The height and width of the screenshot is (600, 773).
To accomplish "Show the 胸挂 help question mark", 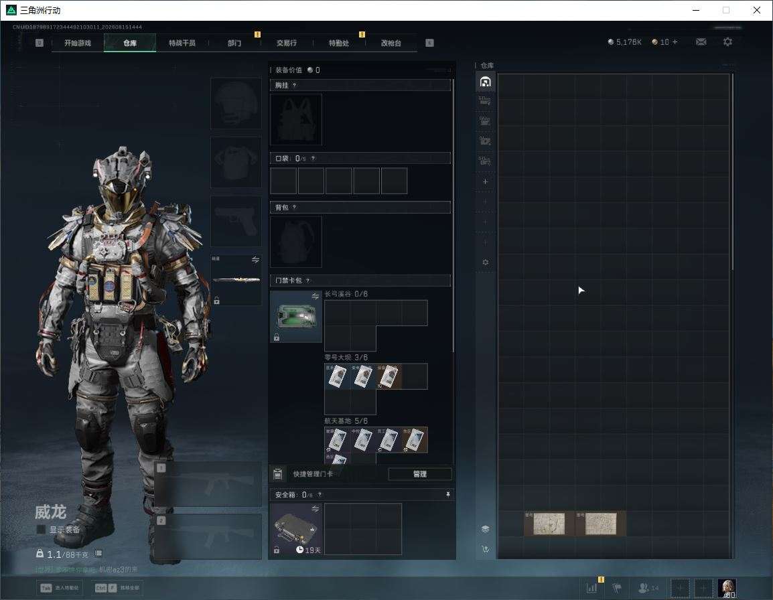I will pos(294,85).
